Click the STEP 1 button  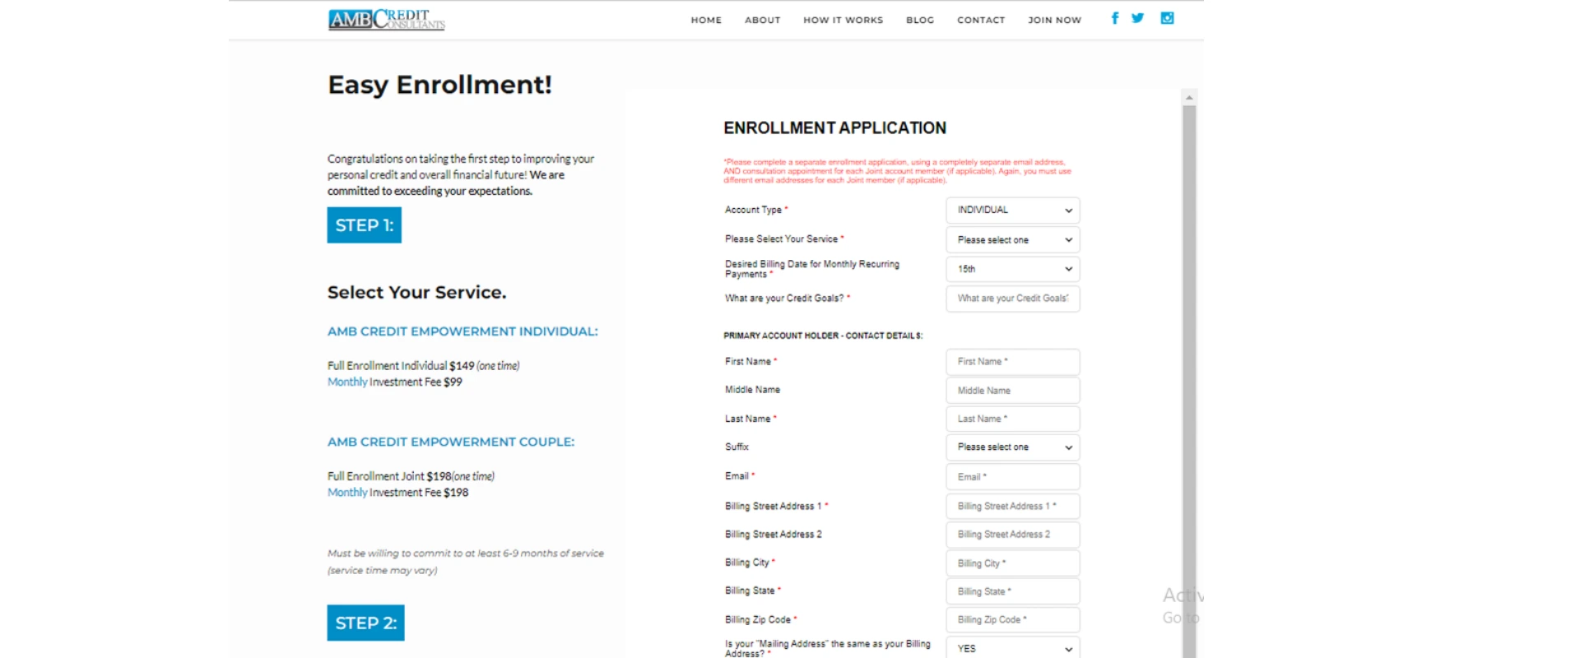point(365,225)
